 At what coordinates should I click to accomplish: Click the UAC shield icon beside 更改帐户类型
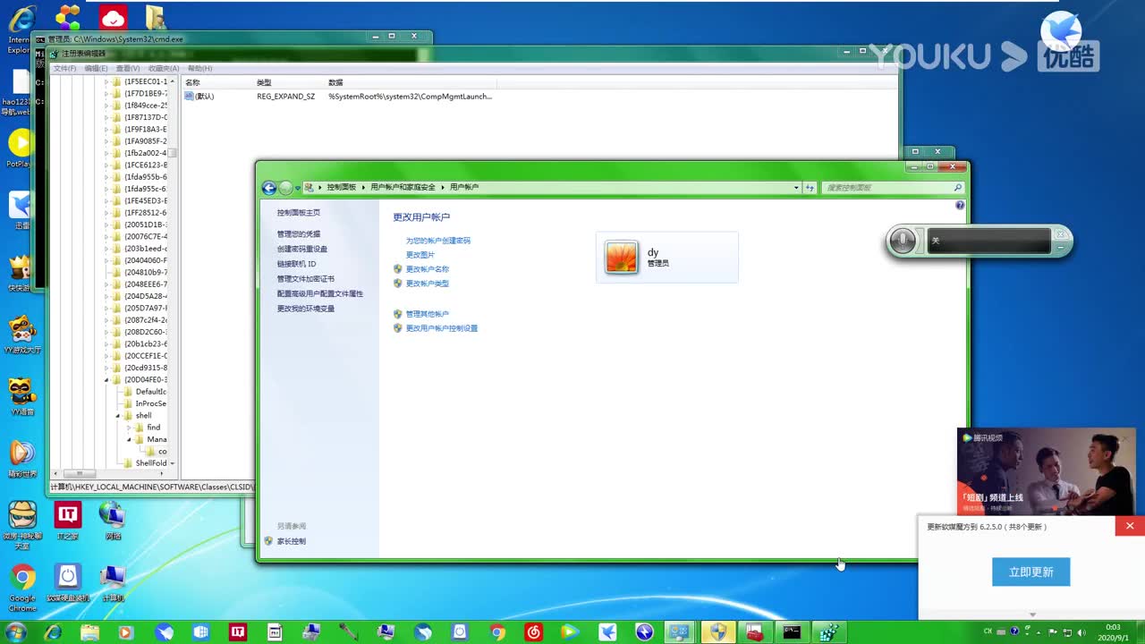tap(398, 284)
